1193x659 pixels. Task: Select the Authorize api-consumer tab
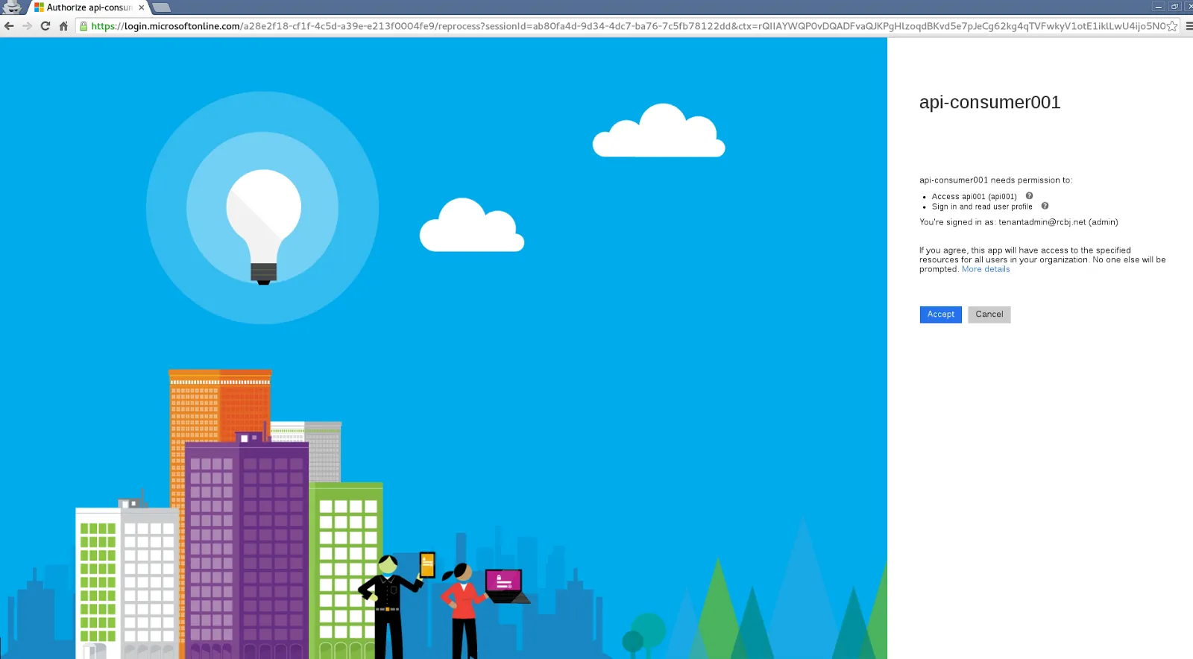click(88, 7)
